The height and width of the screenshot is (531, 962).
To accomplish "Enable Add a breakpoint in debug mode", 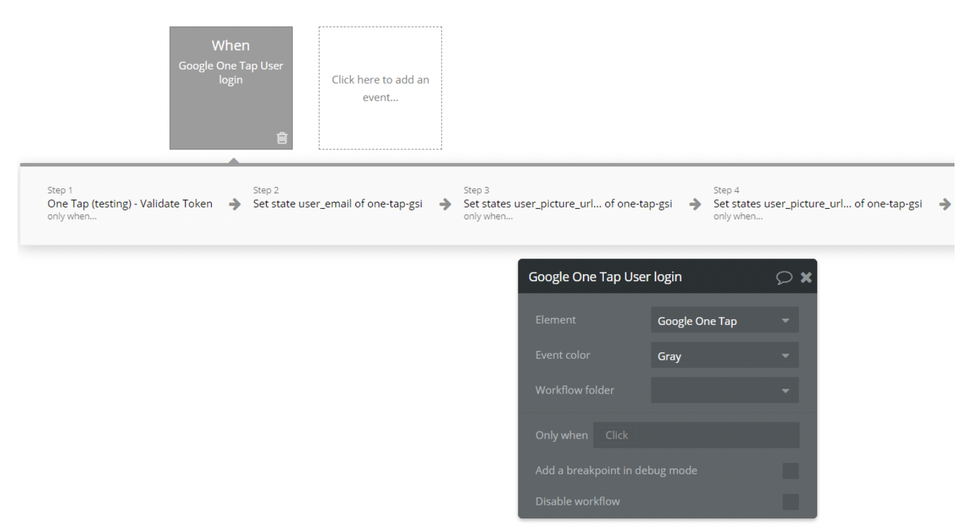I will pos(790,471).
